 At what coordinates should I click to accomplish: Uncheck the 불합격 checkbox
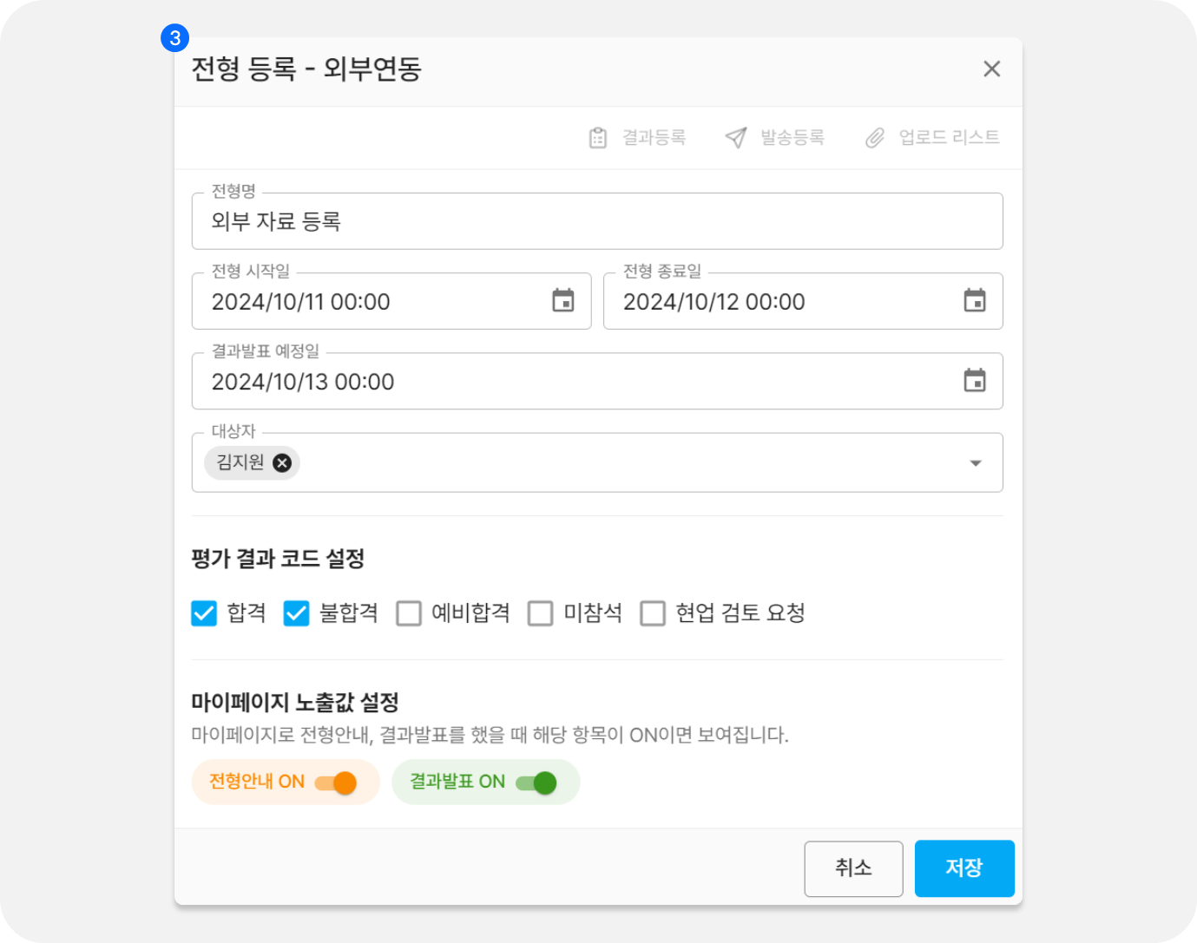[296, 613]
